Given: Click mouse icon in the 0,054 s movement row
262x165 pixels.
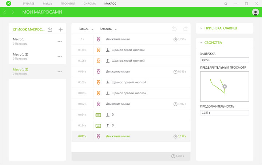Looking at the screenshot, I should 98,72.
